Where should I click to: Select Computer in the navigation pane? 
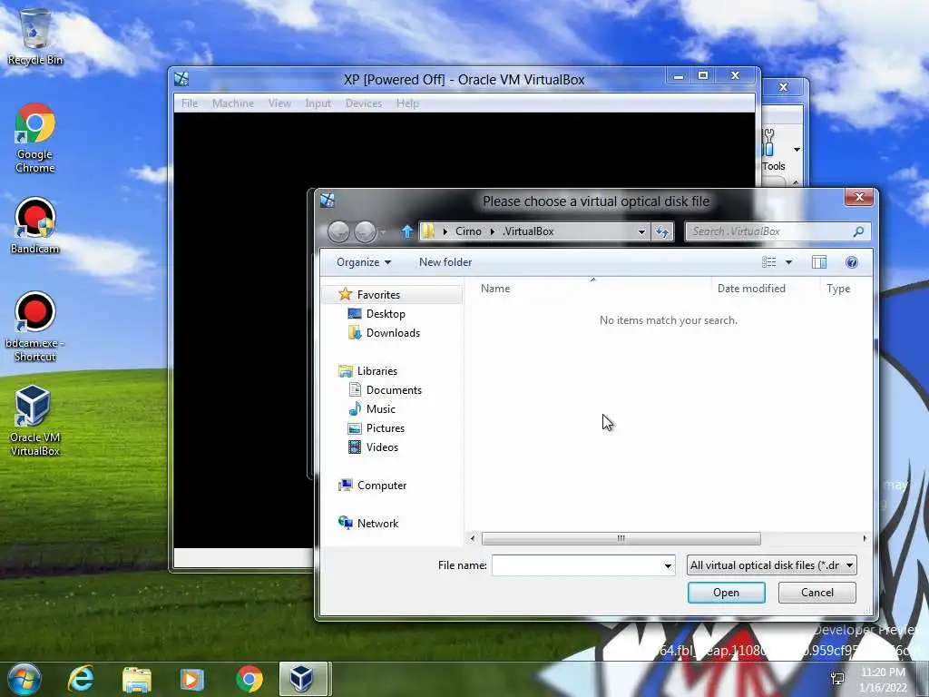(382, 486)
